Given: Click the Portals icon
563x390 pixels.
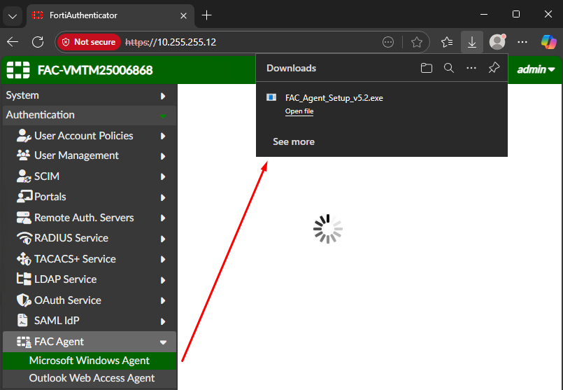Looking at the screenshot, I should (x=24, y=197).
